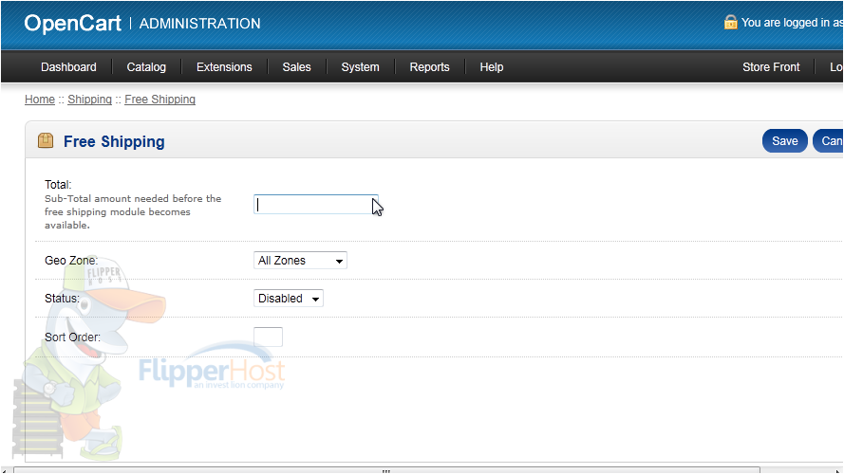Click the "Free Shipping" panel heading
Viewport: 844px width, 474px height.
coord(114,141)
